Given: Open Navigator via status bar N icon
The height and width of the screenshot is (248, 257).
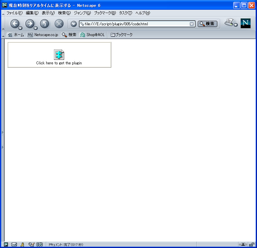Looking at the screenshot, I should 6,244.
